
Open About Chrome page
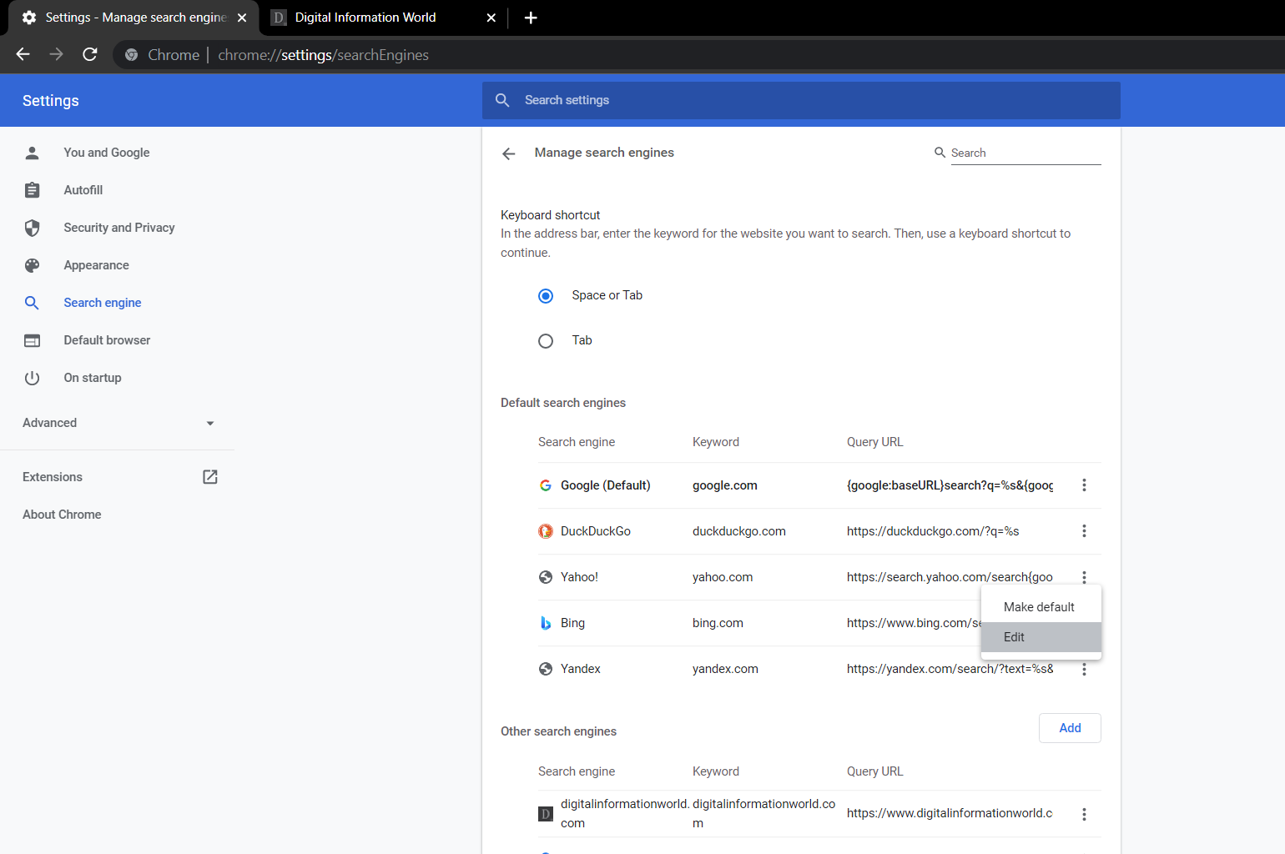point(62,515)
